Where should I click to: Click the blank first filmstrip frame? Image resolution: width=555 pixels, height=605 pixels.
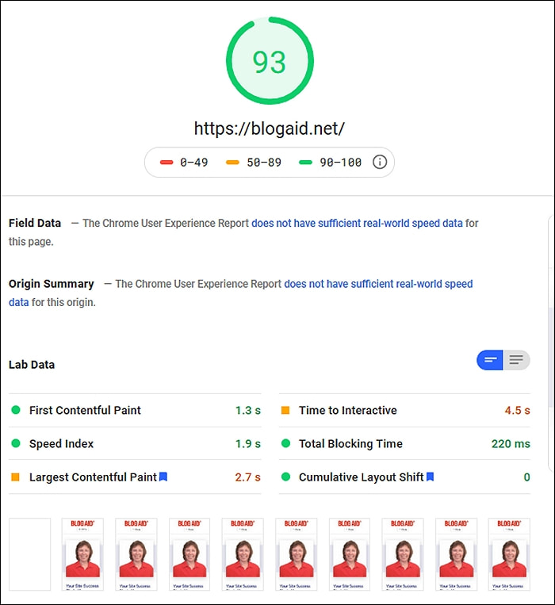pos(29,554)
